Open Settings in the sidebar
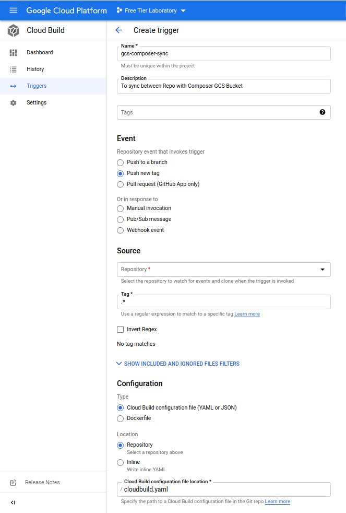 tap(53, 103)
